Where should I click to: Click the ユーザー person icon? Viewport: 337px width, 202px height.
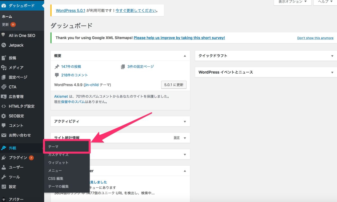(4, 167)
